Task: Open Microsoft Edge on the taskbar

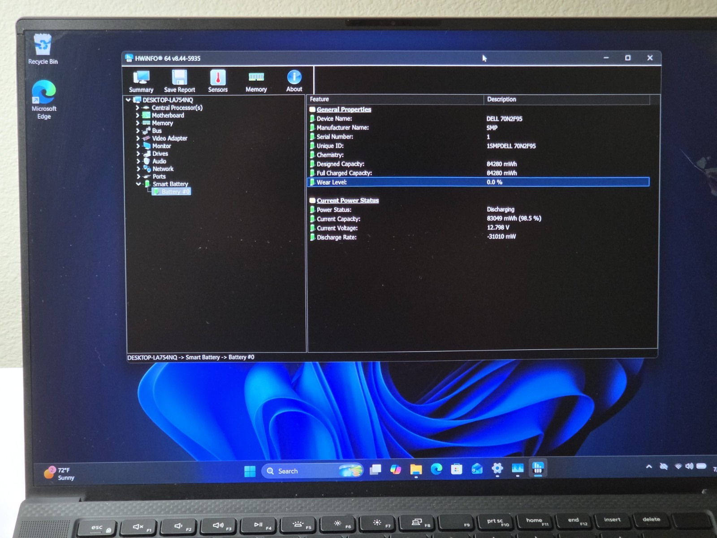Action: (x=436, y=469)
